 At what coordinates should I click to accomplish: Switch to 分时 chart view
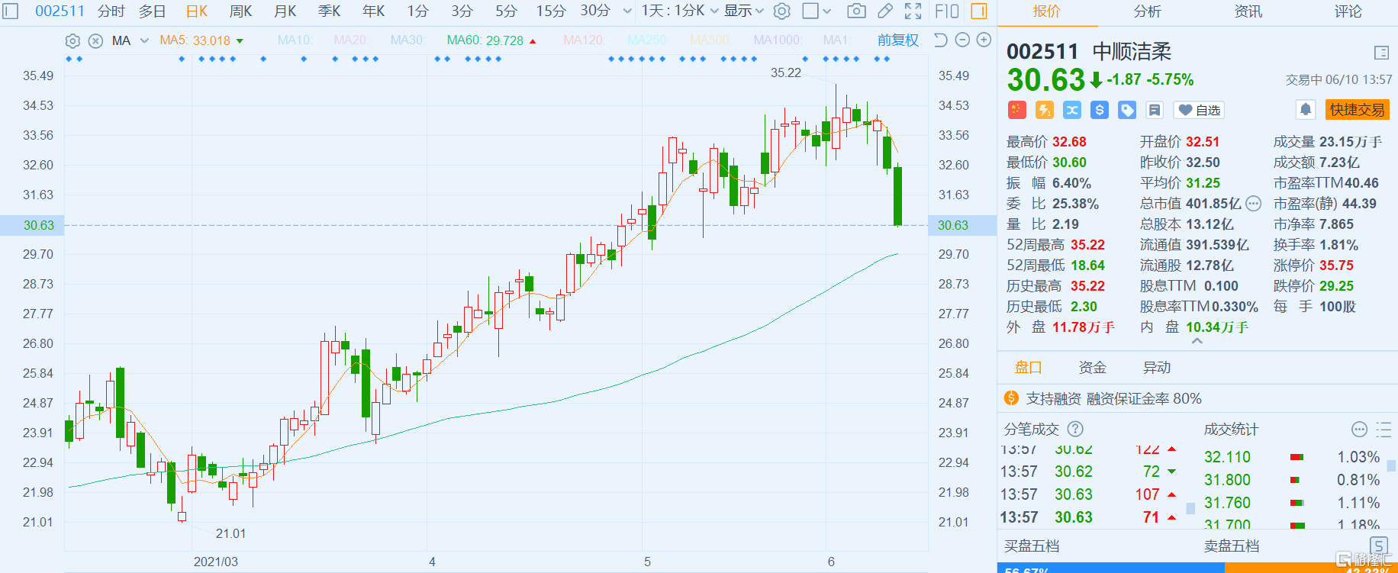111,11
